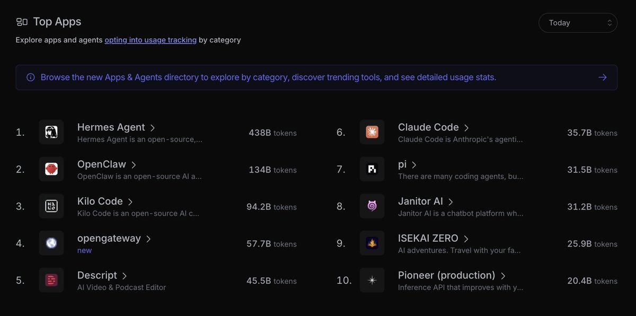Click the 'Top Apps' heading text
Viewport: 636px width, 316px height.
[57, 22]
